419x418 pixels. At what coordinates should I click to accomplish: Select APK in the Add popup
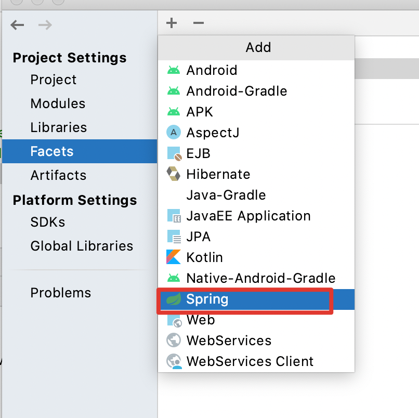pyautogui.click(x=200, y=112)
